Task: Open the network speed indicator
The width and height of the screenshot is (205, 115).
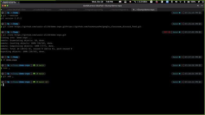Action: [141, 2]
